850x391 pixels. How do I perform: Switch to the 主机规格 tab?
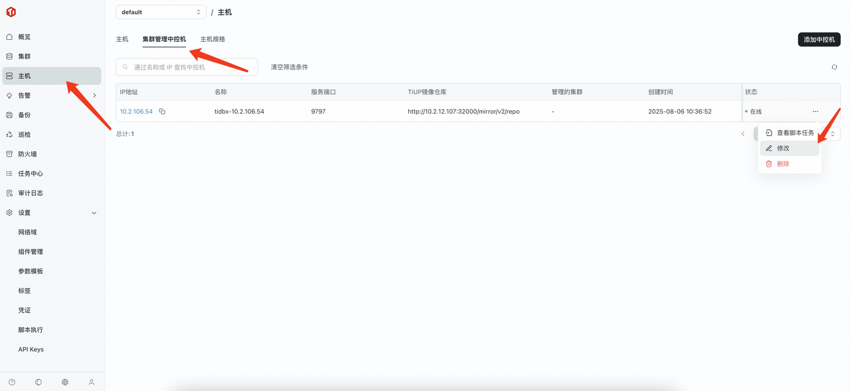coord(212,39)
